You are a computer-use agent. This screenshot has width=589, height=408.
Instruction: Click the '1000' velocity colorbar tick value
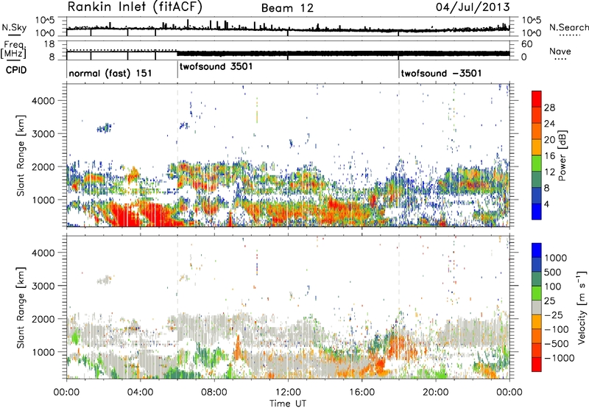coord(555,258)
